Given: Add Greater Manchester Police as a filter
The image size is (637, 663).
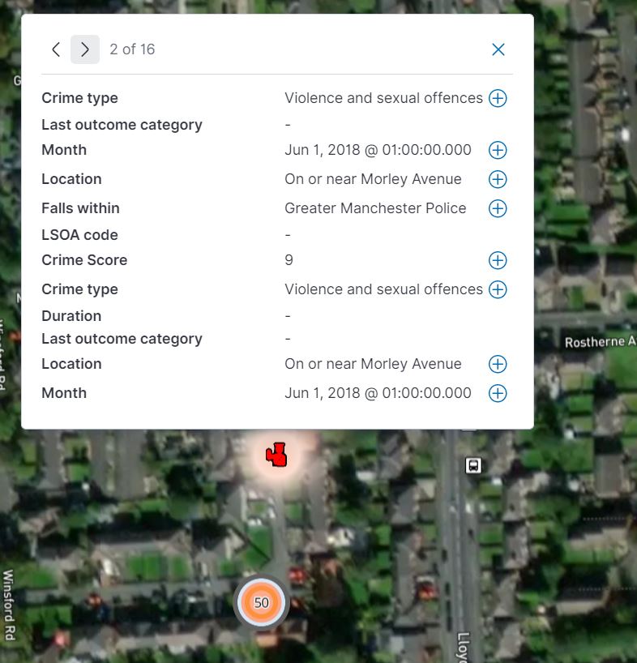Looking at the screenshot, I should tap(498, 208).
